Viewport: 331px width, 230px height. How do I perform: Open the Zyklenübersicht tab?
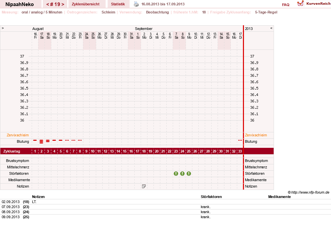point(85,4)
